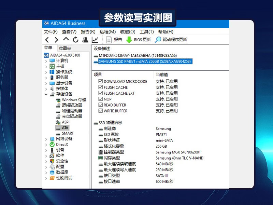
Task: Expand the 主板 tree node
Action: [x=46, y=67]
